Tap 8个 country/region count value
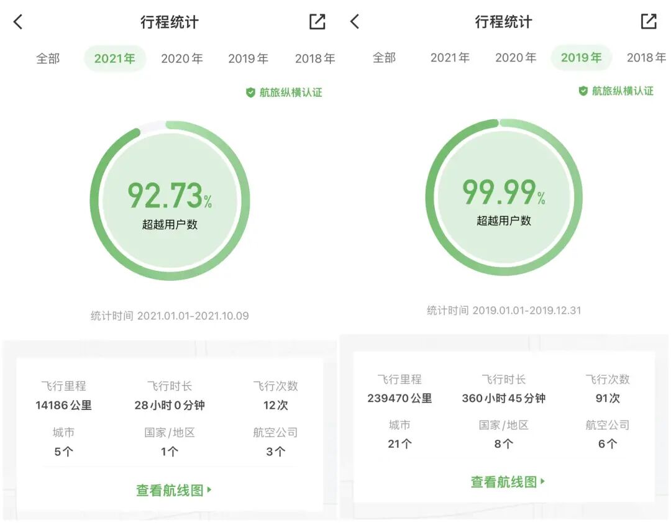This screenshot has width=671, height=523. point(504,444)
